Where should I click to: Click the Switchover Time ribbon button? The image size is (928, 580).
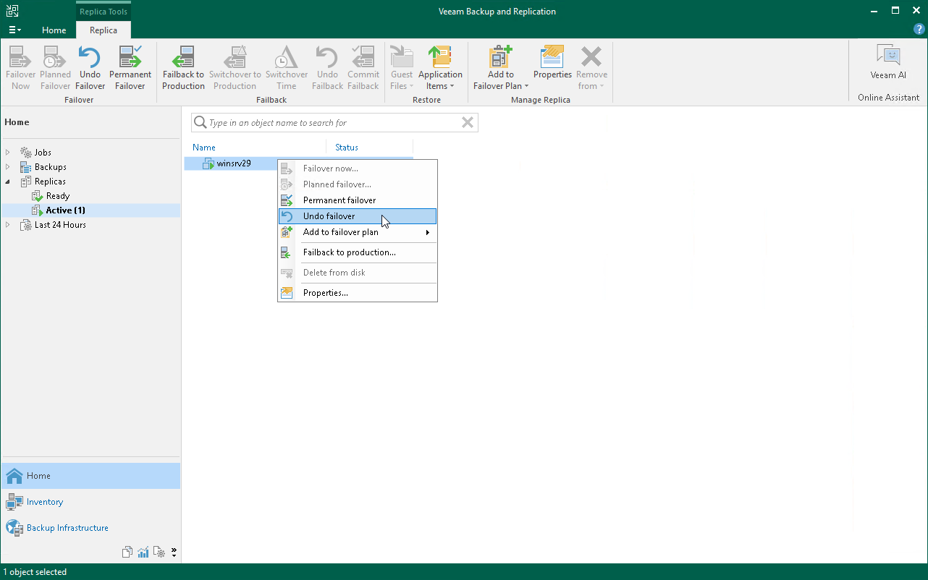(x=287, y=68)
